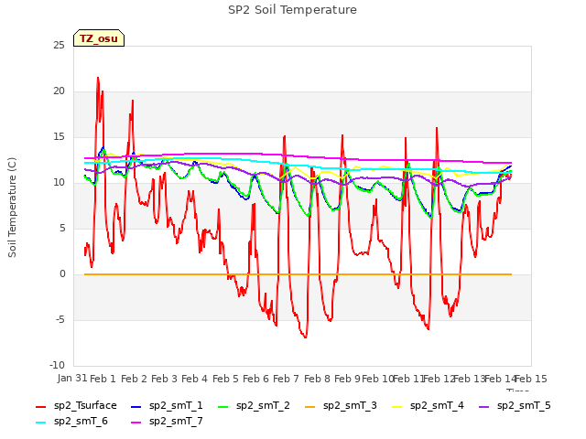
Task: Toggle the sp2_smT_3 legend entry
Action: 341,406
